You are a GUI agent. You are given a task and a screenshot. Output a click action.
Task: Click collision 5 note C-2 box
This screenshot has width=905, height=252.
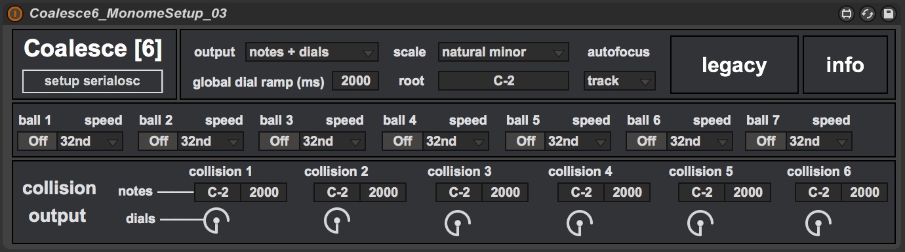click(x=701, y=192)
